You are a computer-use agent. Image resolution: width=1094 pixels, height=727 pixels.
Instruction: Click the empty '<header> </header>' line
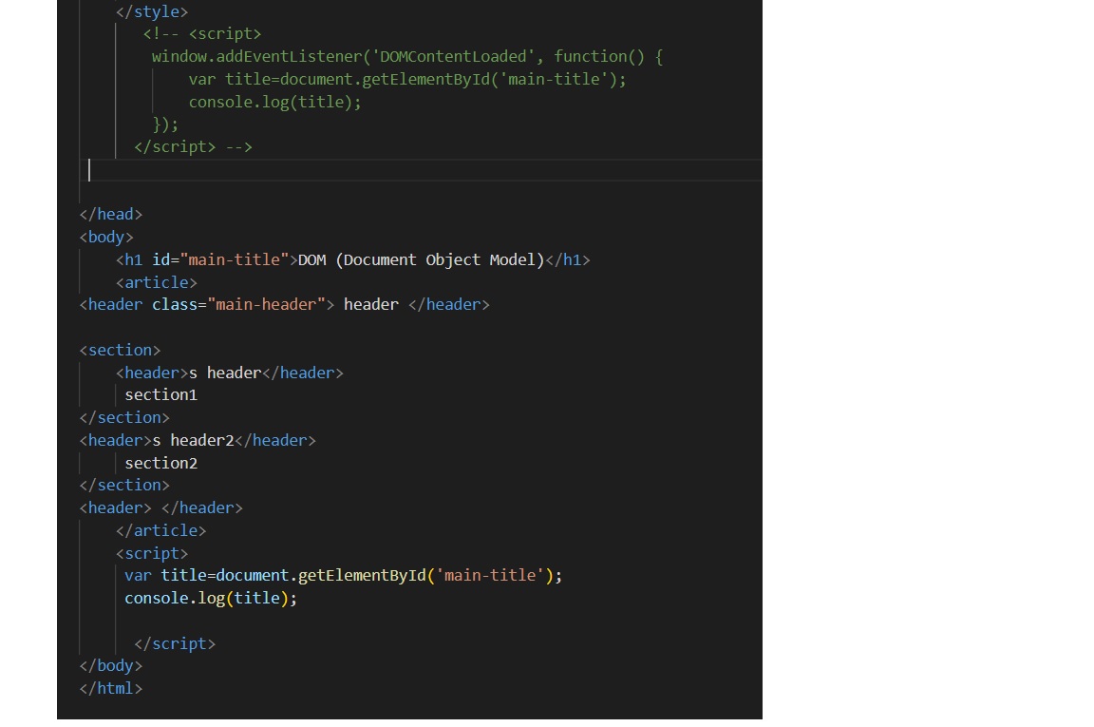pos(161,508)
